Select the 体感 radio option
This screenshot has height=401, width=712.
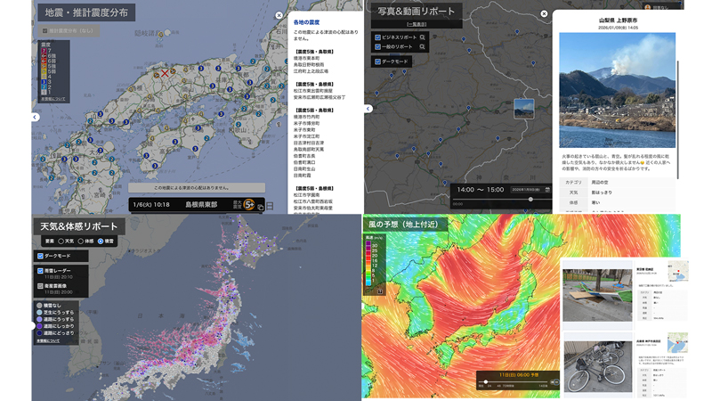pos(80,241)
